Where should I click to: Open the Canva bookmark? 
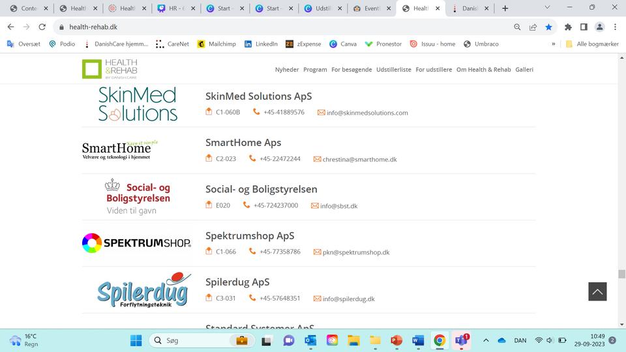click(343, 44)
